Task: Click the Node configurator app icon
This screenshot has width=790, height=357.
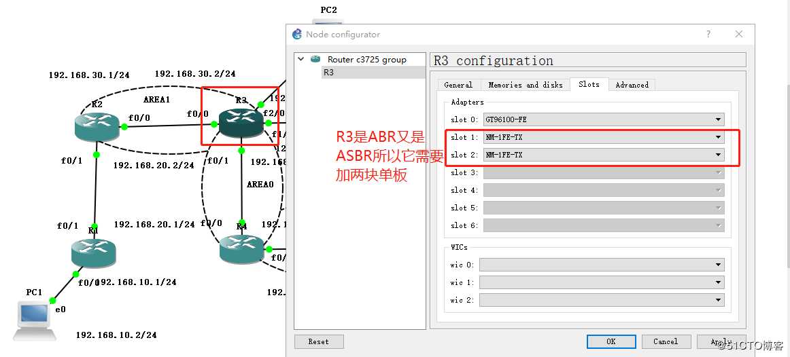Action: 297,34
